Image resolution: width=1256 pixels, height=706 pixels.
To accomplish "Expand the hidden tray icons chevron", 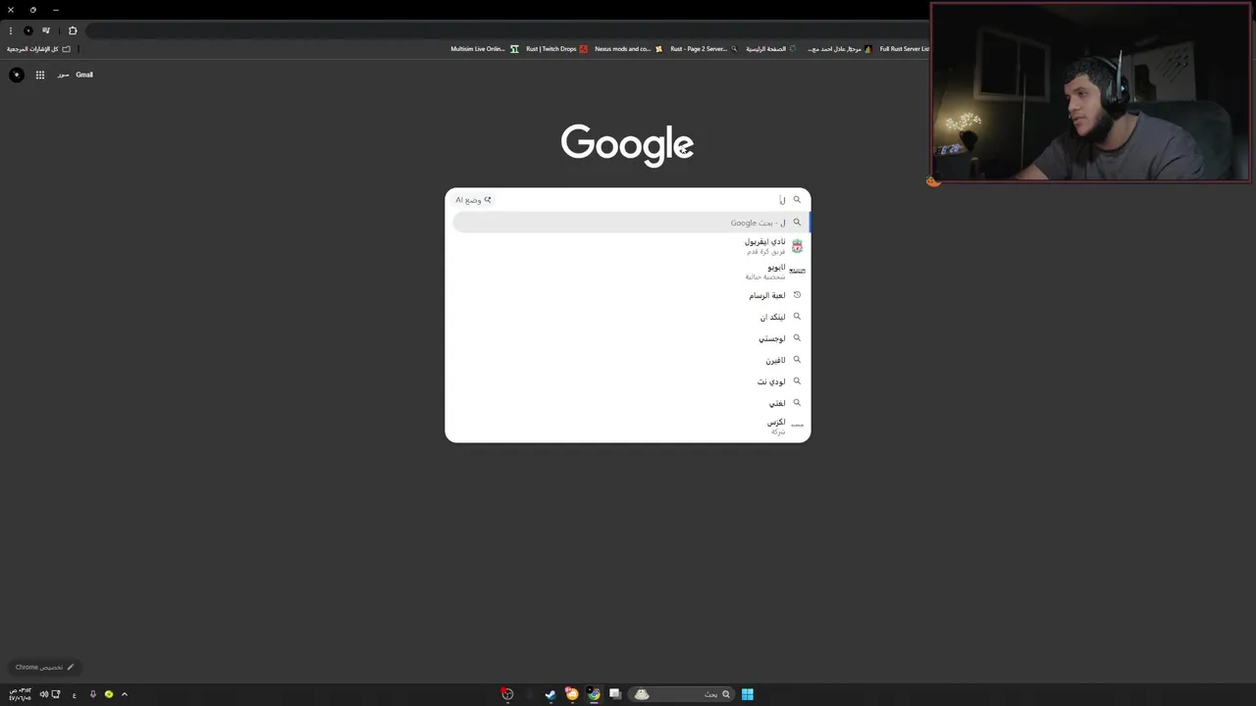I will pos(125,694).
